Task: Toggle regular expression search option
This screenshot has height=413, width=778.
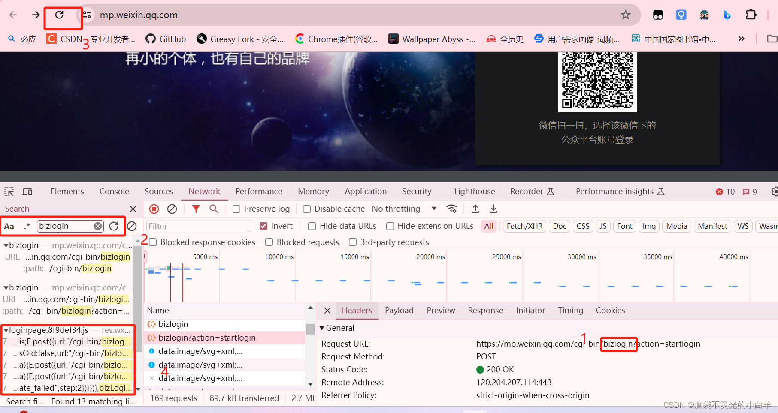Action: point(27,226)
